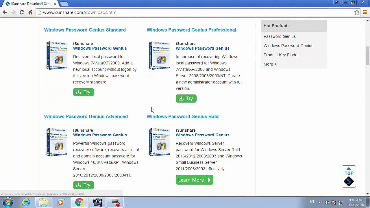Click the scrollbar up arrow

[x=367, y=20]
